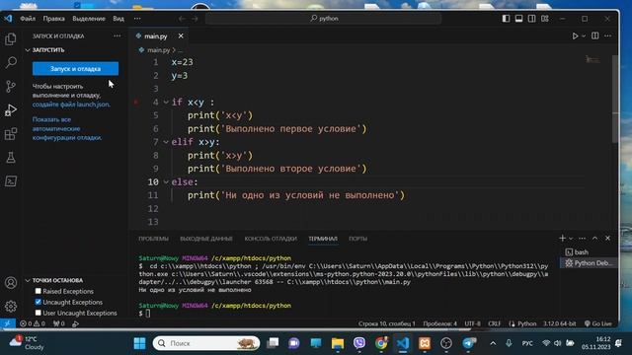Switch to the ВЫХОДНЫЕ ДАННЫЕ tab
This screenshot has height=355, width=632.
pos(206,239)
